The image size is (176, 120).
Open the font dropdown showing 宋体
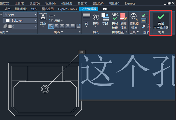tap(20, 15)
